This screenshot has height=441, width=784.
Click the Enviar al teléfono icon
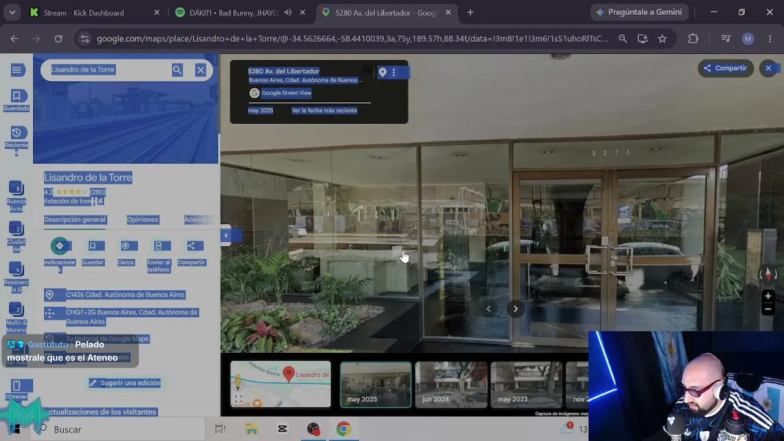[158, 246]
